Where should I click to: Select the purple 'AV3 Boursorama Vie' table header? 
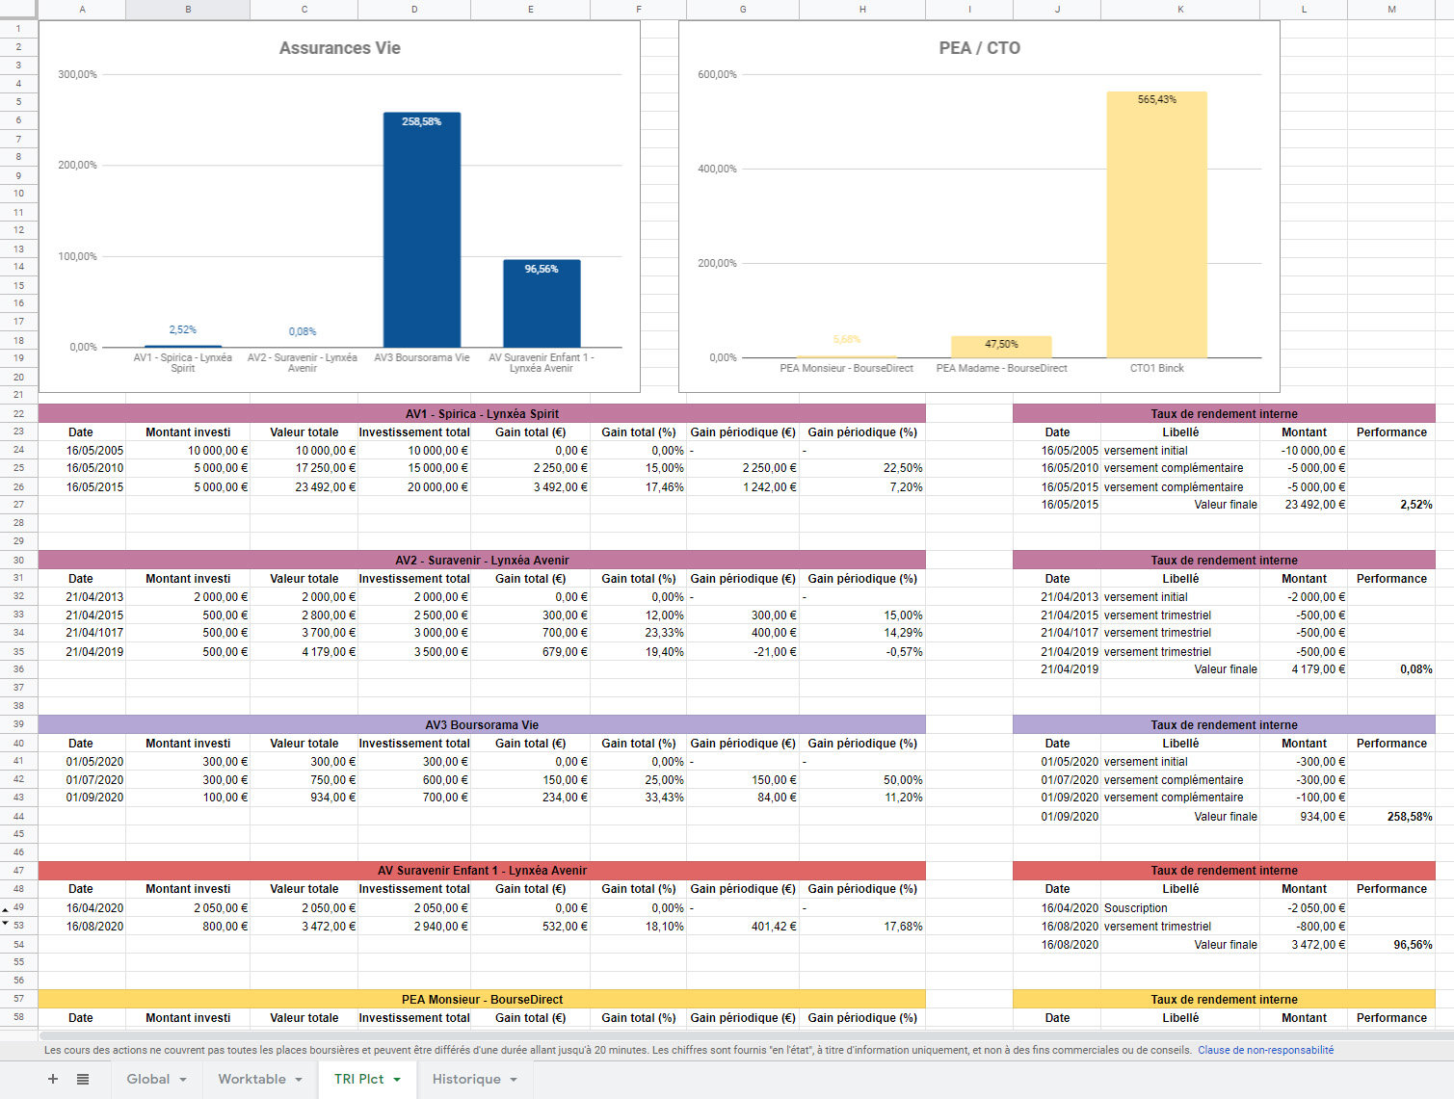pyautogui.click(x=482, y=724)
